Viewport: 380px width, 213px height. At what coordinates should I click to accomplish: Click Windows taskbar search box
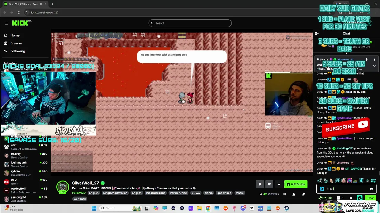point(121,208)
